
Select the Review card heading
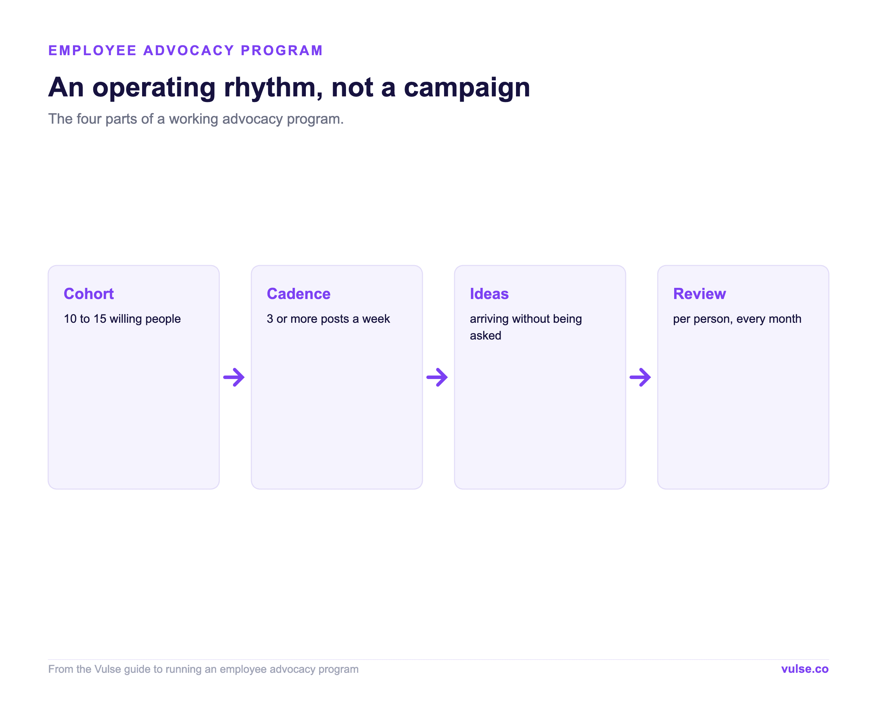click(699, 294)
